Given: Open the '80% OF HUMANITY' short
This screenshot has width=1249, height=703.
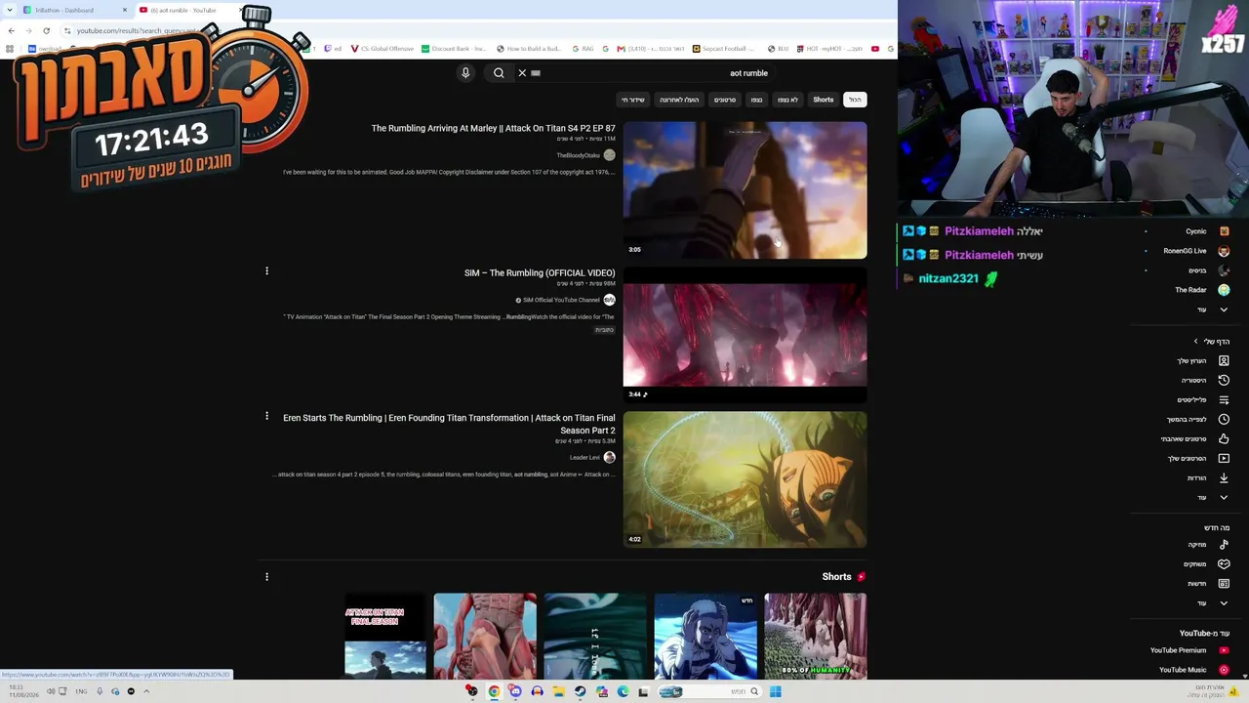Looking at the screenshot, I should click(x=816, y=637).
